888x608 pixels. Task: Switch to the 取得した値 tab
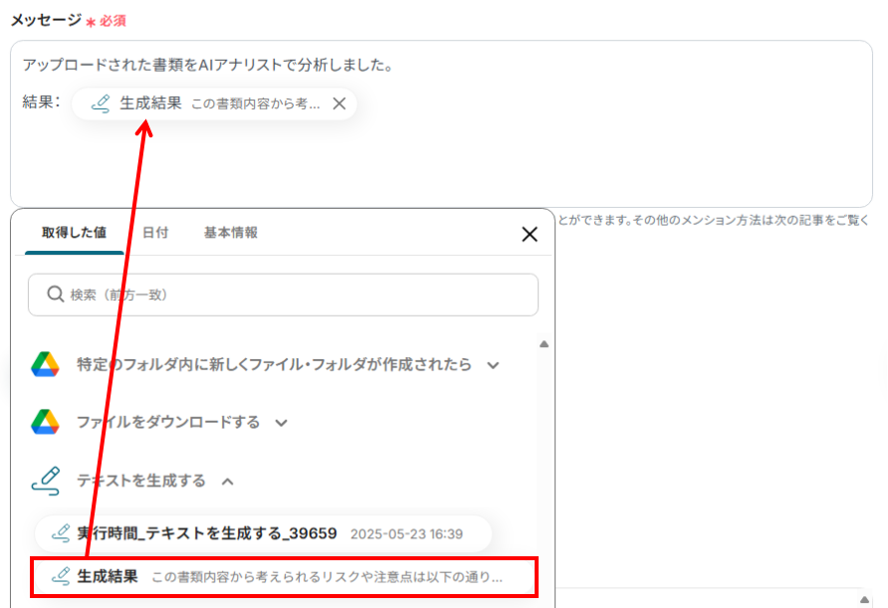pos(75,233)
